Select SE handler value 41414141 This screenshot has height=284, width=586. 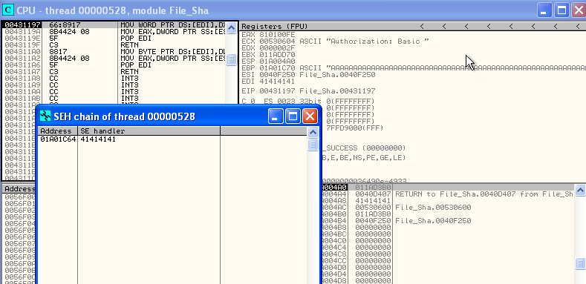[x=98, y=139]
